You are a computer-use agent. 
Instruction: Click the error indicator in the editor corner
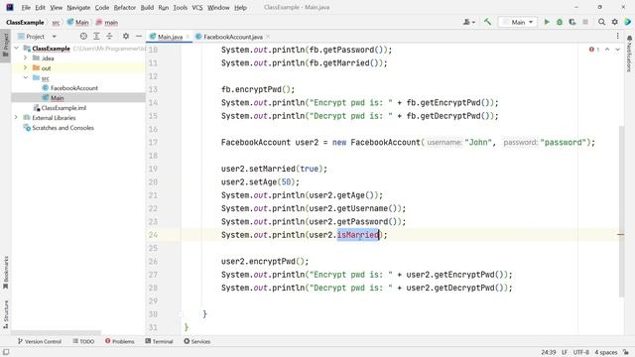point(594,50)
